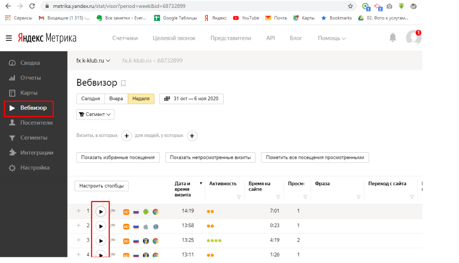The height and width of the screenshot is (263, 459).
Task: Open the hamburger main menu
Action: [9, 38]
